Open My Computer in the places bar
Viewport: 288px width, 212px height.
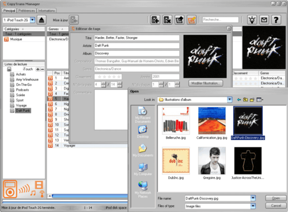click(x=143, y=169)
